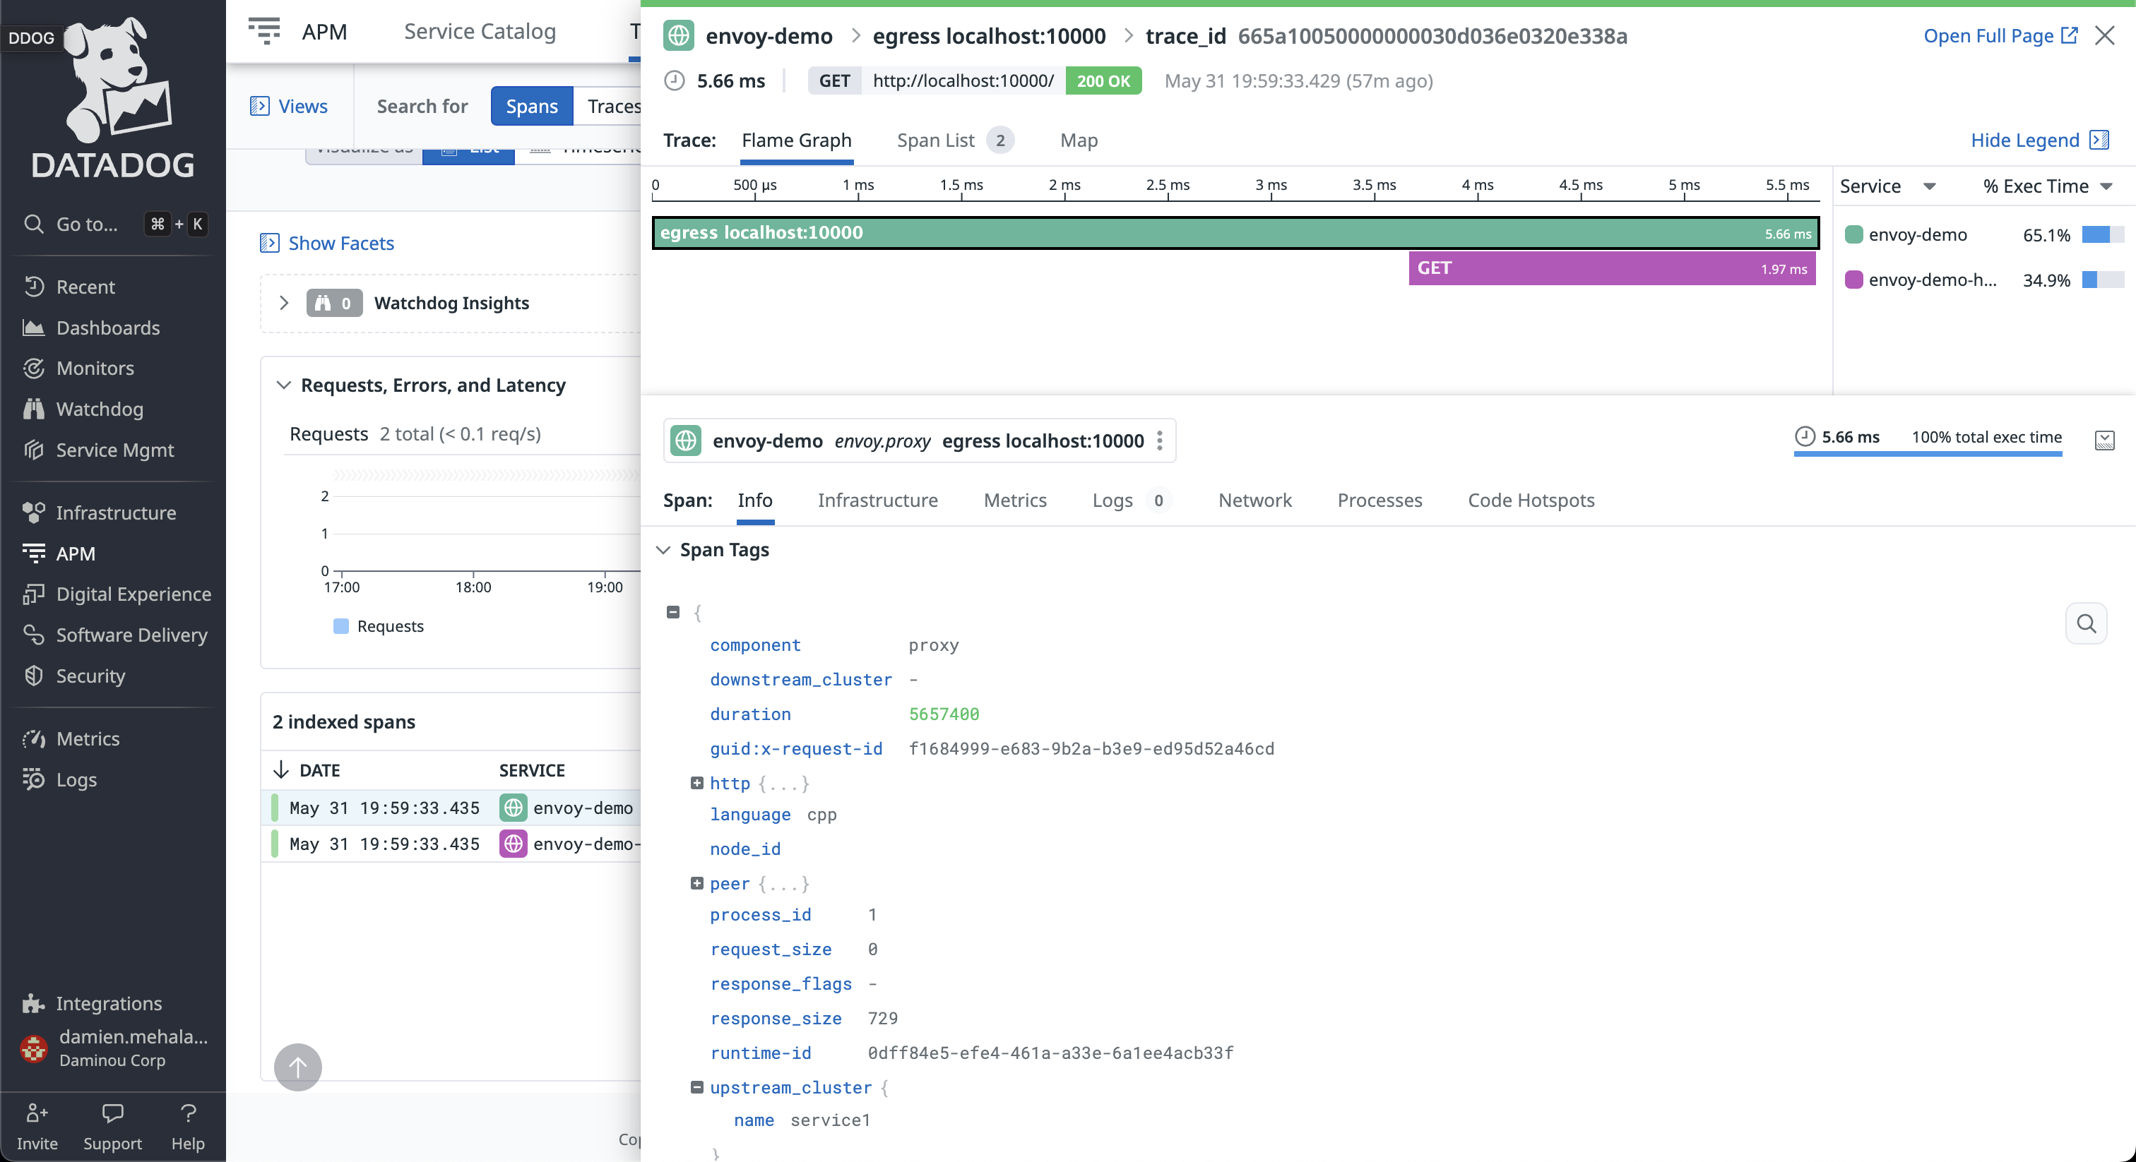This screenshot has width=2136, height=1162.
Task: Open Dashboards from the sidebar
Action: pos(108,328)
